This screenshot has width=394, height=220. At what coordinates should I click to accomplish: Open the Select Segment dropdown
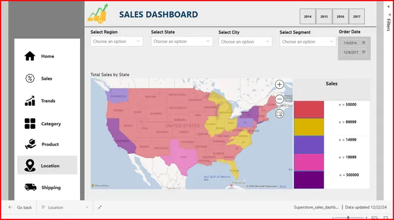307,42
